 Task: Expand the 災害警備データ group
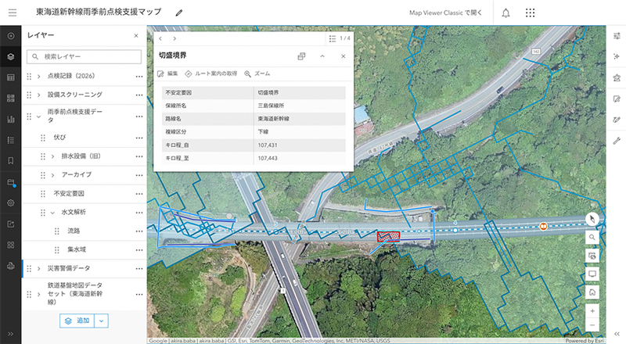(x=38, y=269)
